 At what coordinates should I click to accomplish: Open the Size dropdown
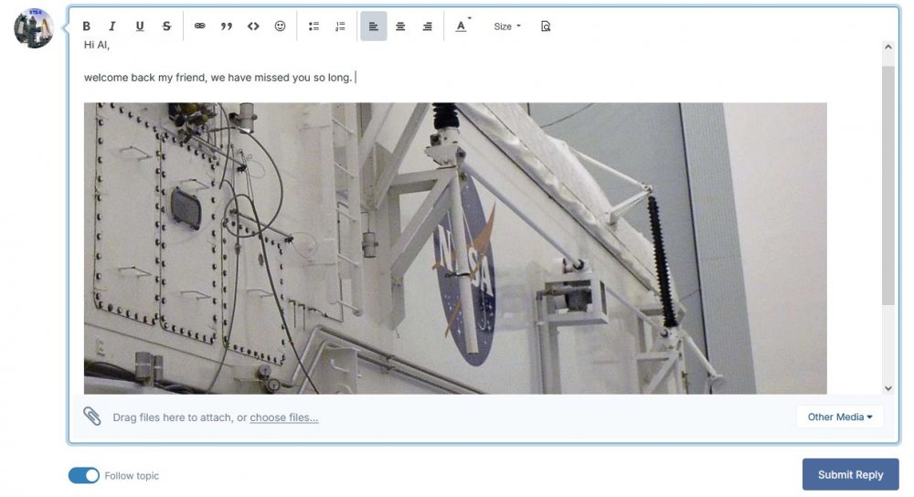pos(507,26)
